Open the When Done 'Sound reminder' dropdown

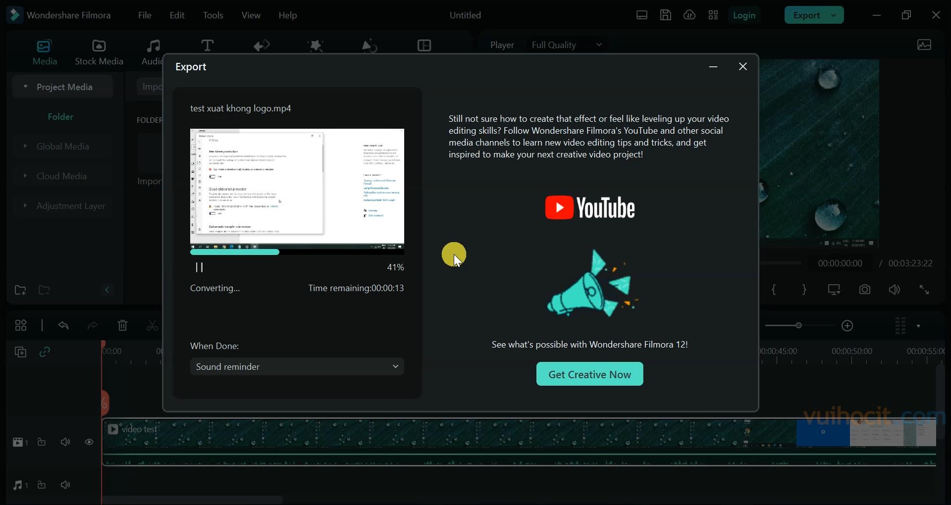coord(297,367)
